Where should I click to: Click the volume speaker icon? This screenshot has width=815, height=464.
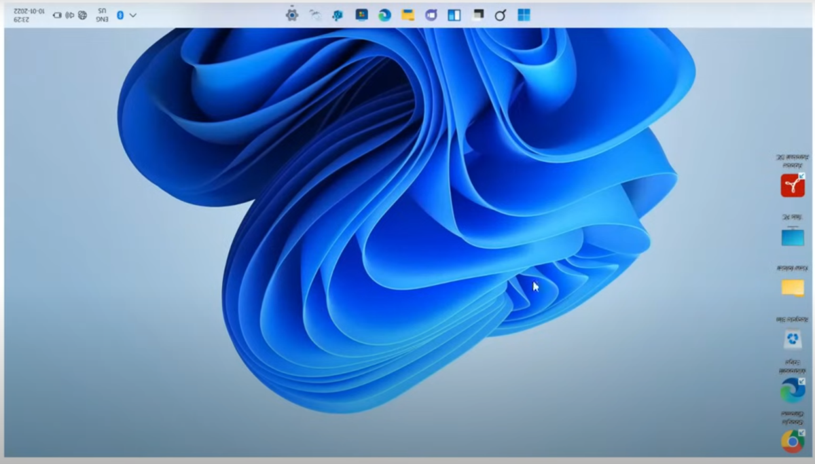click(70, 15)
